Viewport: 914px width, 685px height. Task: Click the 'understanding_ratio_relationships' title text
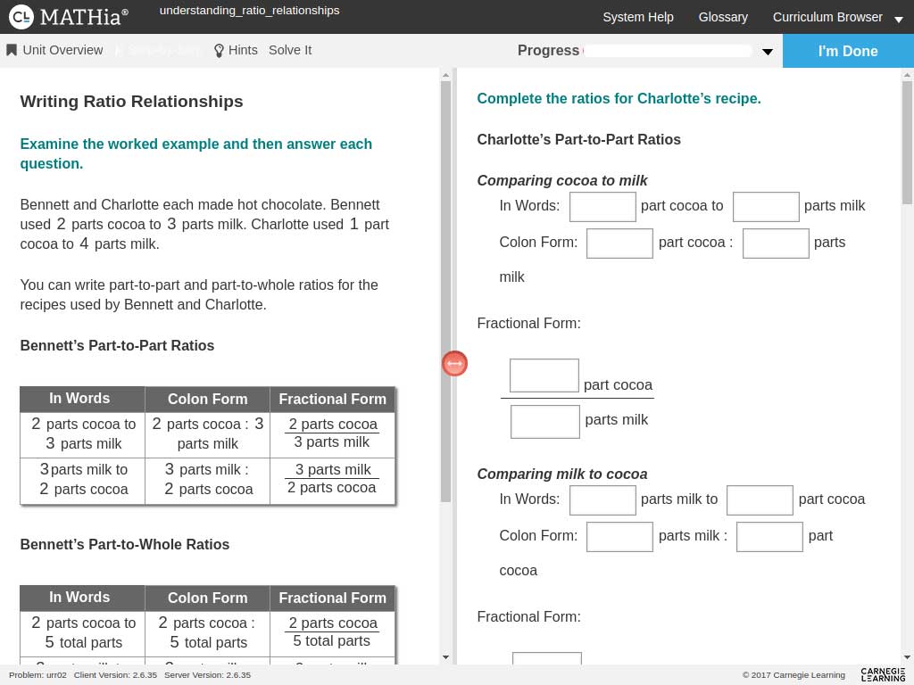250,11
